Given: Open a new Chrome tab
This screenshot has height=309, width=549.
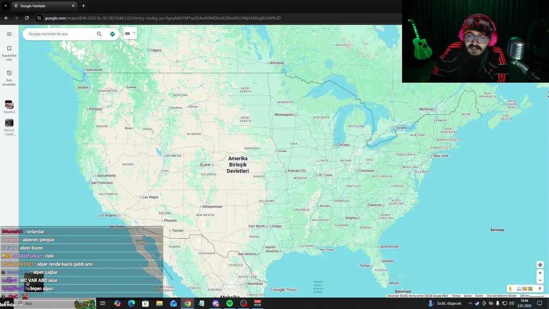Looking at the screenshot, I should click(x=83, y=6).
